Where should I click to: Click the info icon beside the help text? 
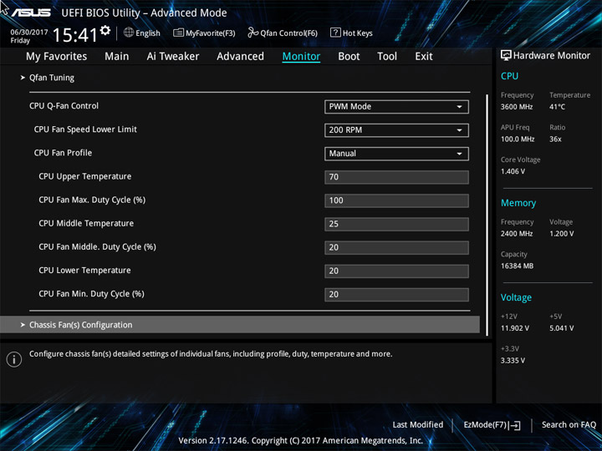(x=14, y=359)
